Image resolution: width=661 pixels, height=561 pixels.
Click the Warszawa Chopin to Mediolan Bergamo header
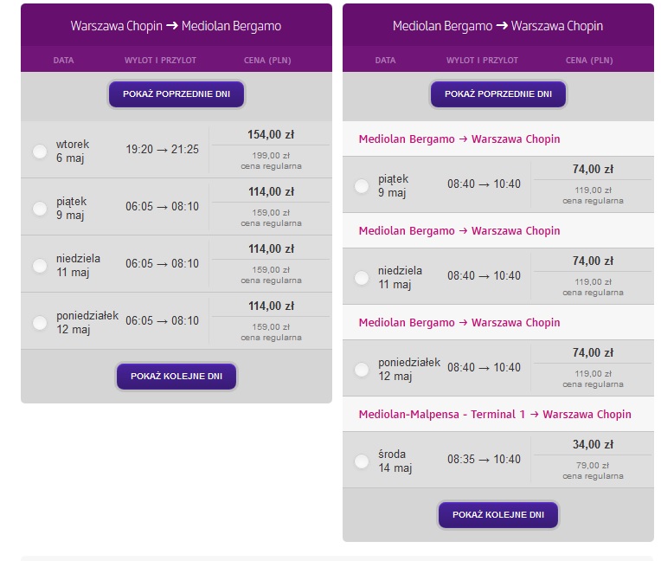tap(176, 26)
